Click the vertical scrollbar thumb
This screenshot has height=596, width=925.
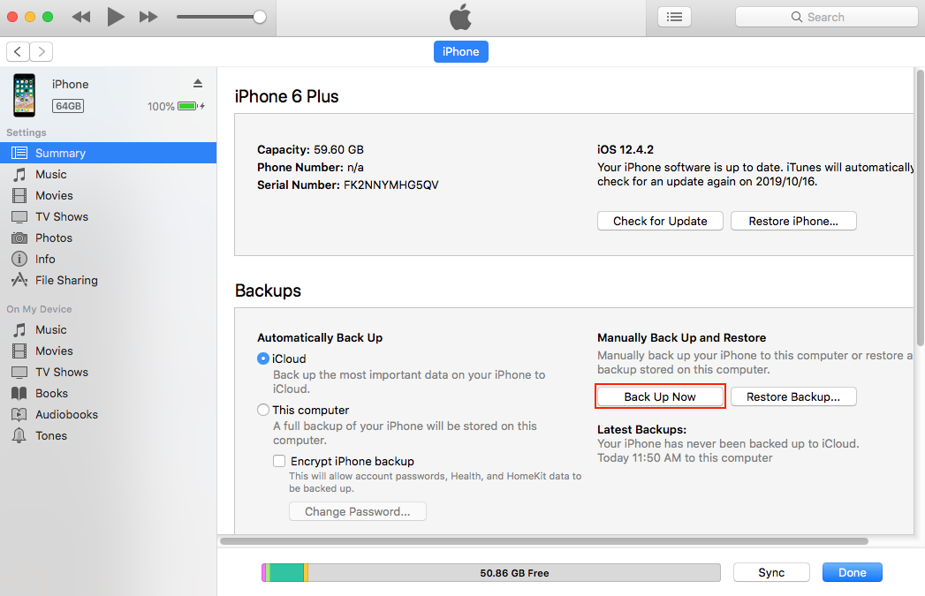pos(920,208)
